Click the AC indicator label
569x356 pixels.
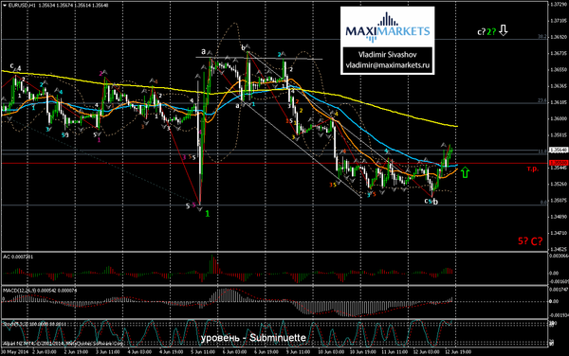[x=18, y=257]
